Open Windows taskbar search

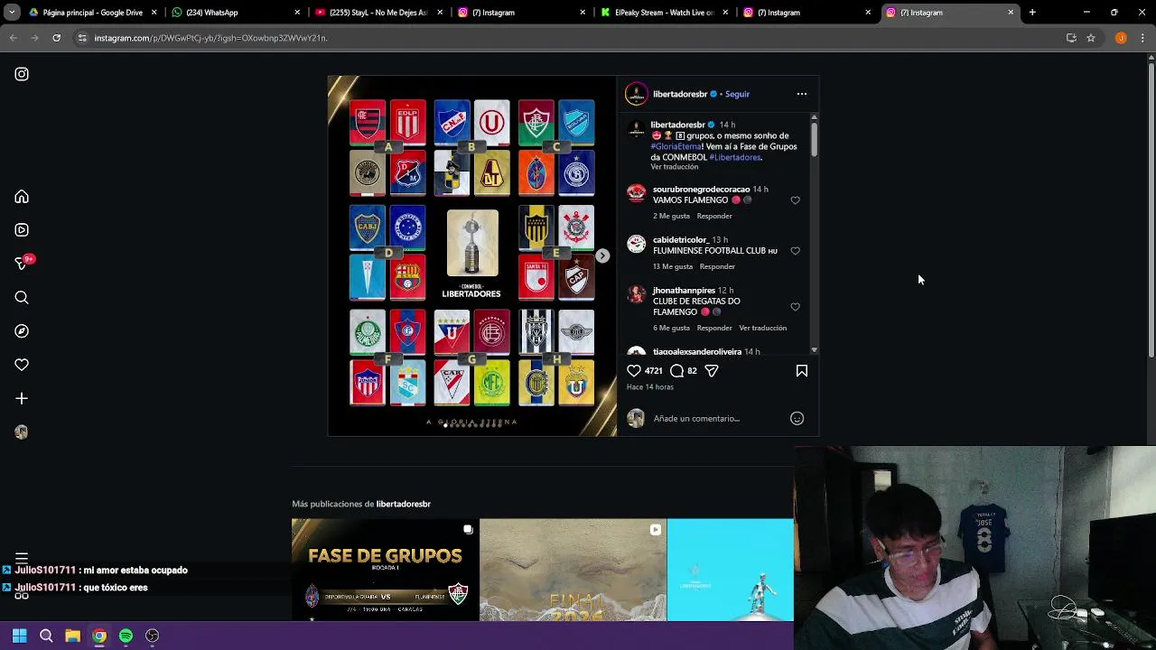click(x=46, y=636)
